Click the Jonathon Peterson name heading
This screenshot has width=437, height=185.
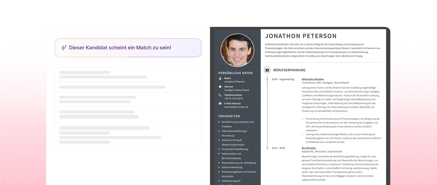301,36
